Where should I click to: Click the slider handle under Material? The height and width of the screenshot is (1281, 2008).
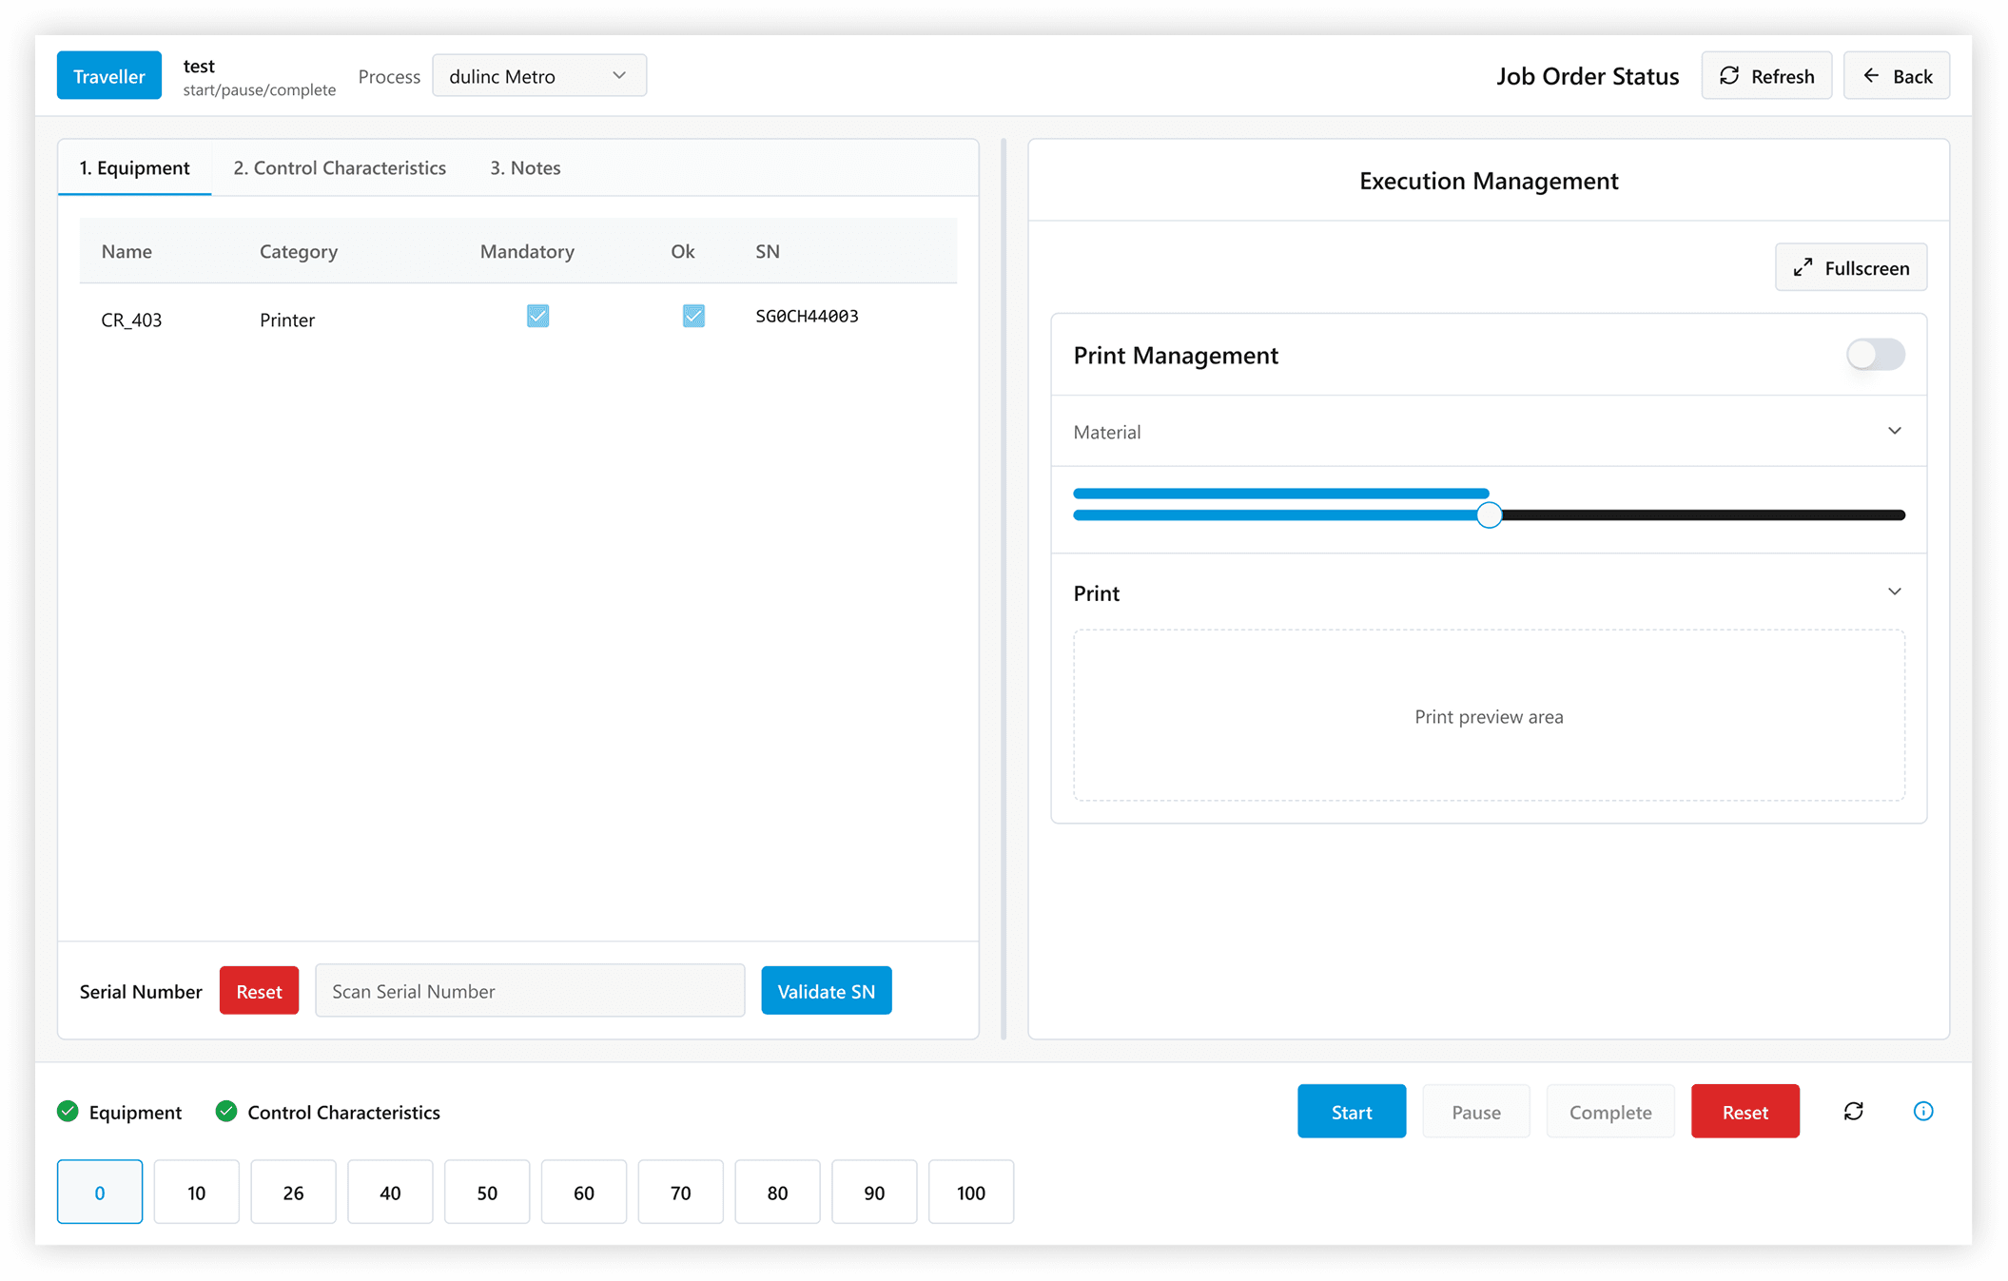click(x=1489, y=515)
